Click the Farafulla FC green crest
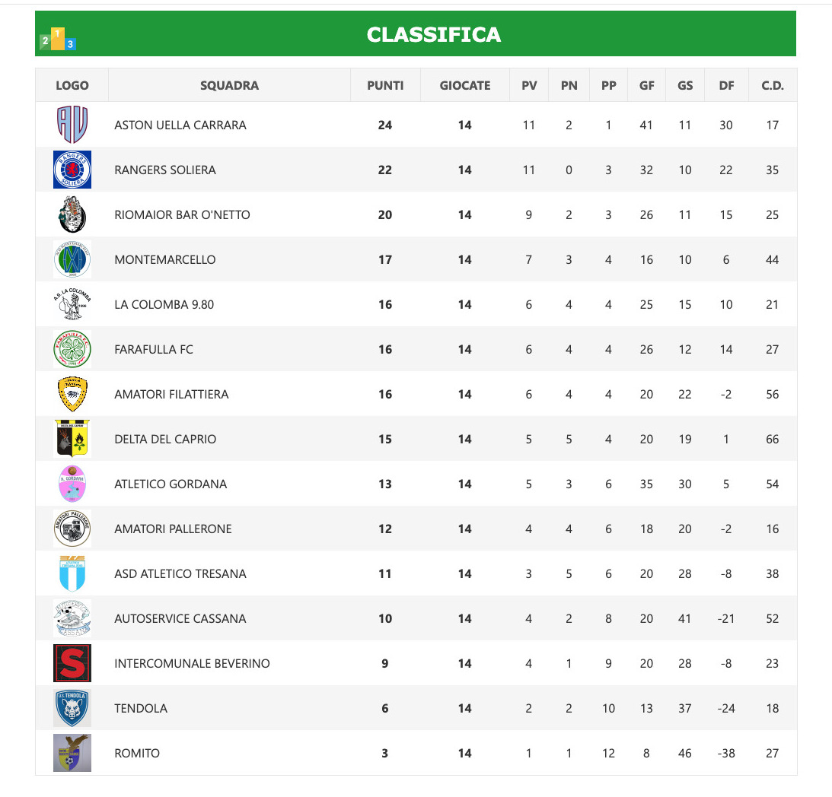This screenshot has width=832, height=797. tap(72, 349)
